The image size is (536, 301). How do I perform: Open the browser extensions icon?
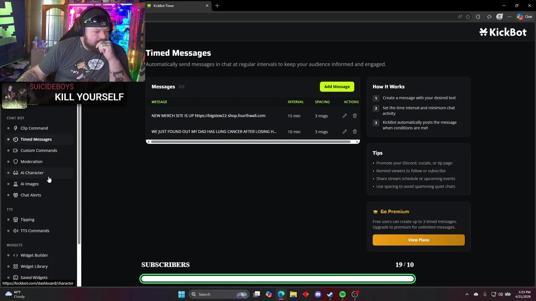(x=478, y=17)
